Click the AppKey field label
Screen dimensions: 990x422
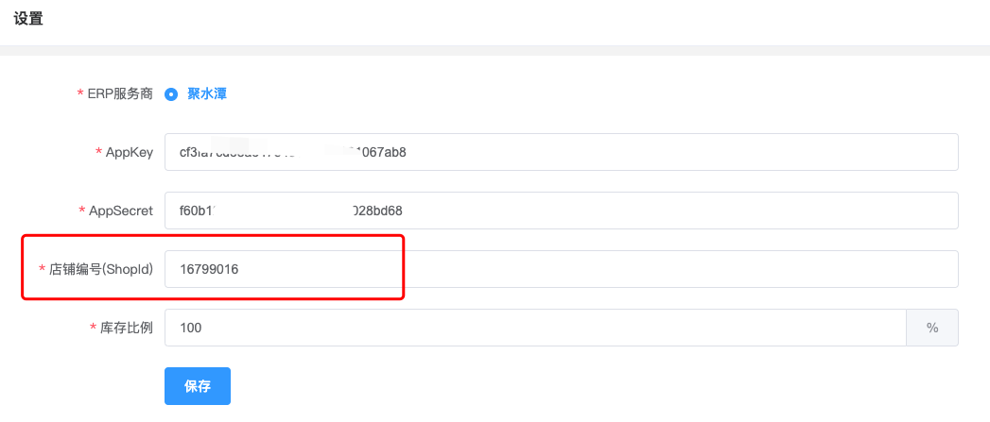(x=130, y=152)
